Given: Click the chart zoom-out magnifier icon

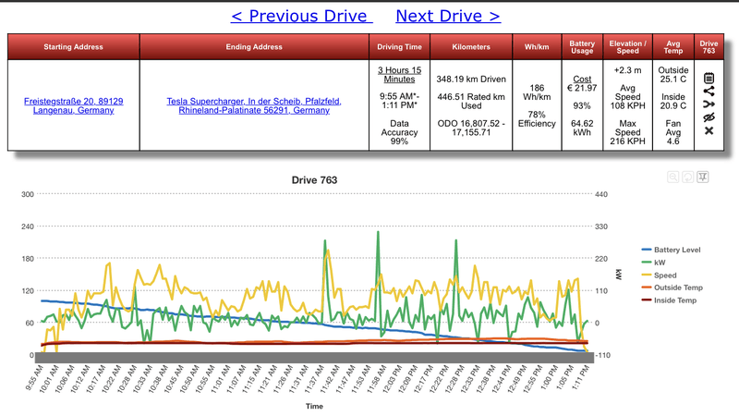Looking at the screenshot, I should click(x=673, y=177).
